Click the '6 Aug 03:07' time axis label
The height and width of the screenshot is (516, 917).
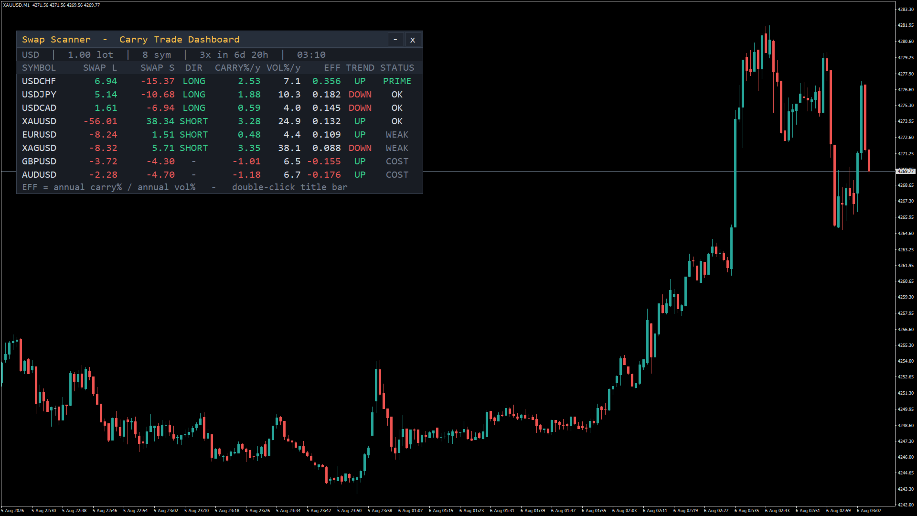tap(869, 511)
